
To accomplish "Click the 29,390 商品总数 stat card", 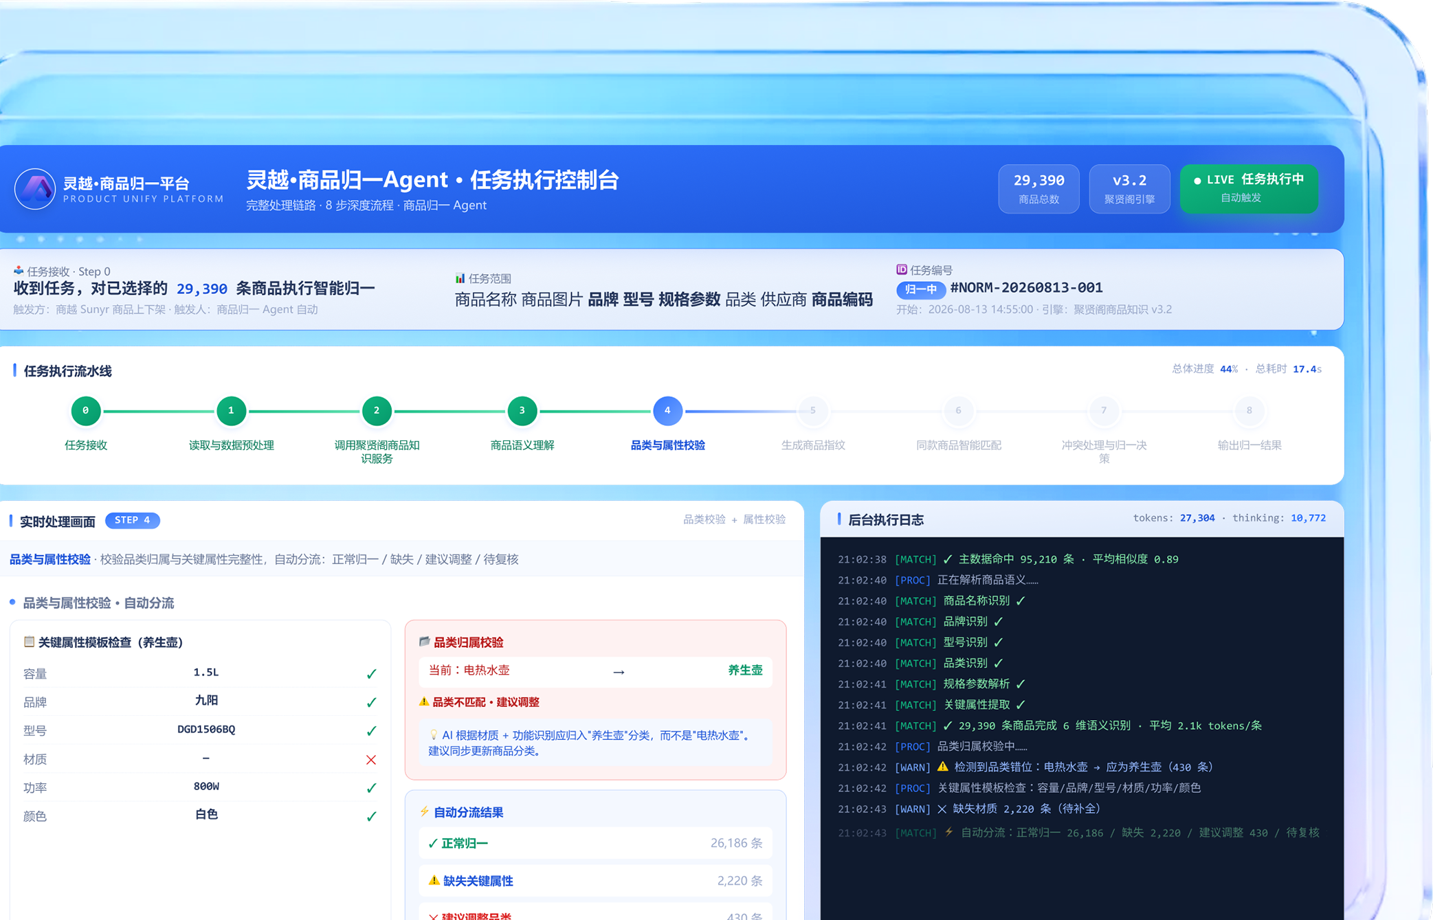I will 1038,188.
